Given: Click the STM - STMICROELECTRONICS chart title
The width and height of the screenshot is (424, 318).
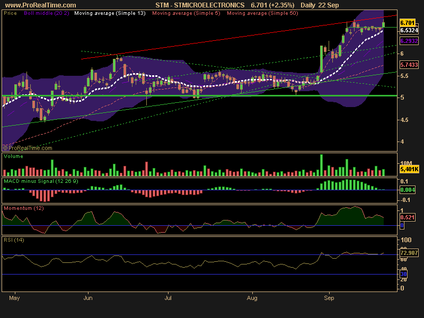Looking at the screenshot, I should click(200, 5).
